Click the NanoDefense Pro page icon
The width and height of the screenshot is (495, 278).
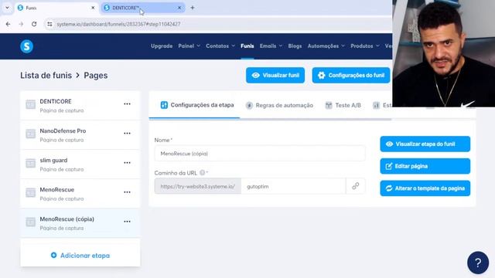tap(31, 134)
